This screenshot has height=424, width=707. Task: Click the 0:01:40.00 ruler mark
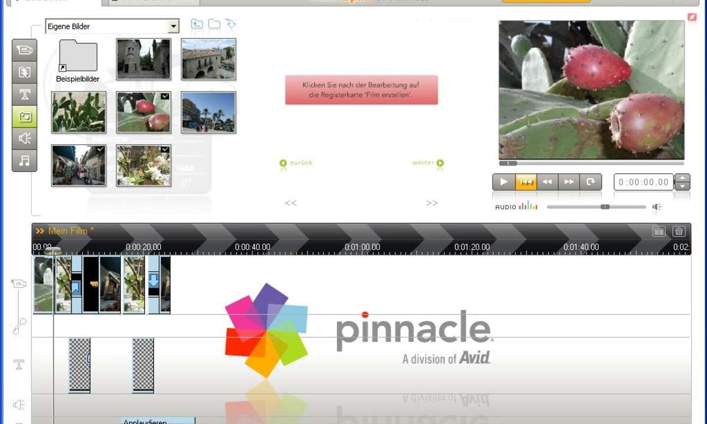tap(582, 247)
